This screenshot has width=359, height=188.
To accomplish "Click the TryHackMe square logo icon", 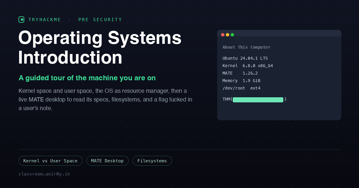I will 21,20.
